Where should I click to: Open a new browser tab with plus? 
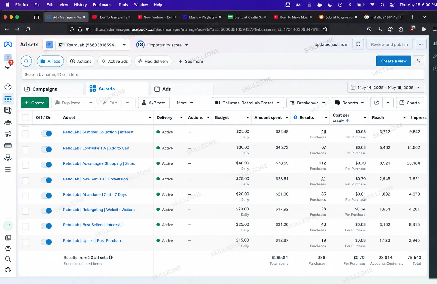412,17
